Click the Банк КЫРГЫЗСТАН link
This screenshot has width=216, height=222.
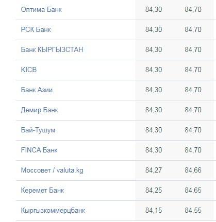point(52,49)
